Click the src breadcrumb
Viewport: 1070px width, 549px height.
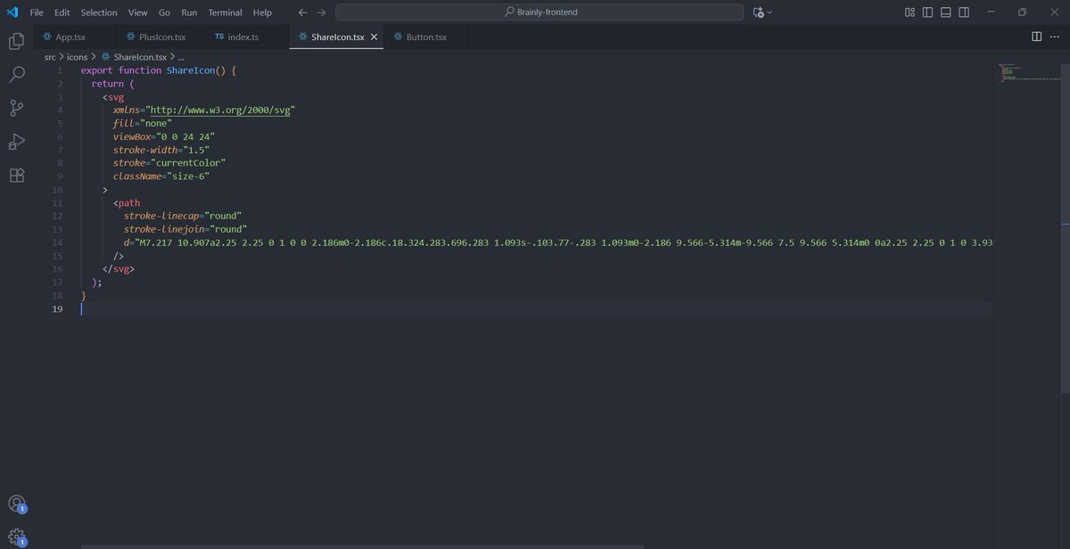coord(50,57)
